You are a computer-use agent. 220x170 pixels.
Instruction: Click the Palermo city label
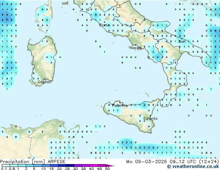click(x=120, y=105)
